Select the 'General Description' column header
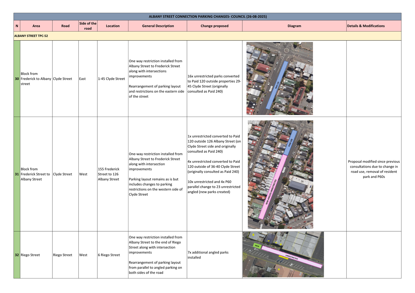Screen dimensions: 415x293 [x=158, y=26]
